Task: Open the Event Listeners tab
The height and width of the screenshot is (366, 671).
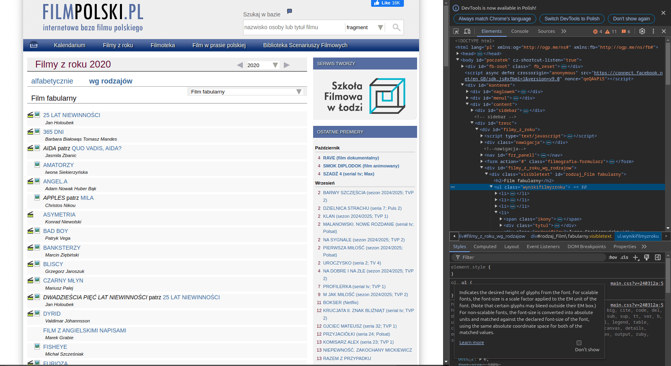Action: [x=543, y=247]
